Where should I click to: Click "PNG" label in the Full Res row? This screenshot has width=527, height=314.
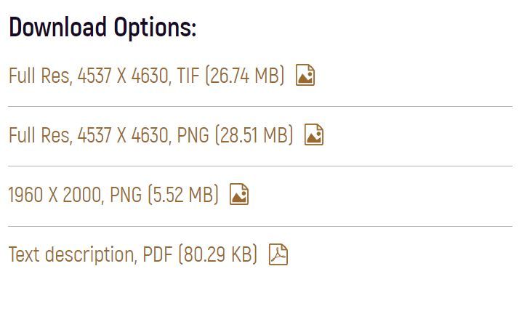pyautogui.click(x=193, y=135)
